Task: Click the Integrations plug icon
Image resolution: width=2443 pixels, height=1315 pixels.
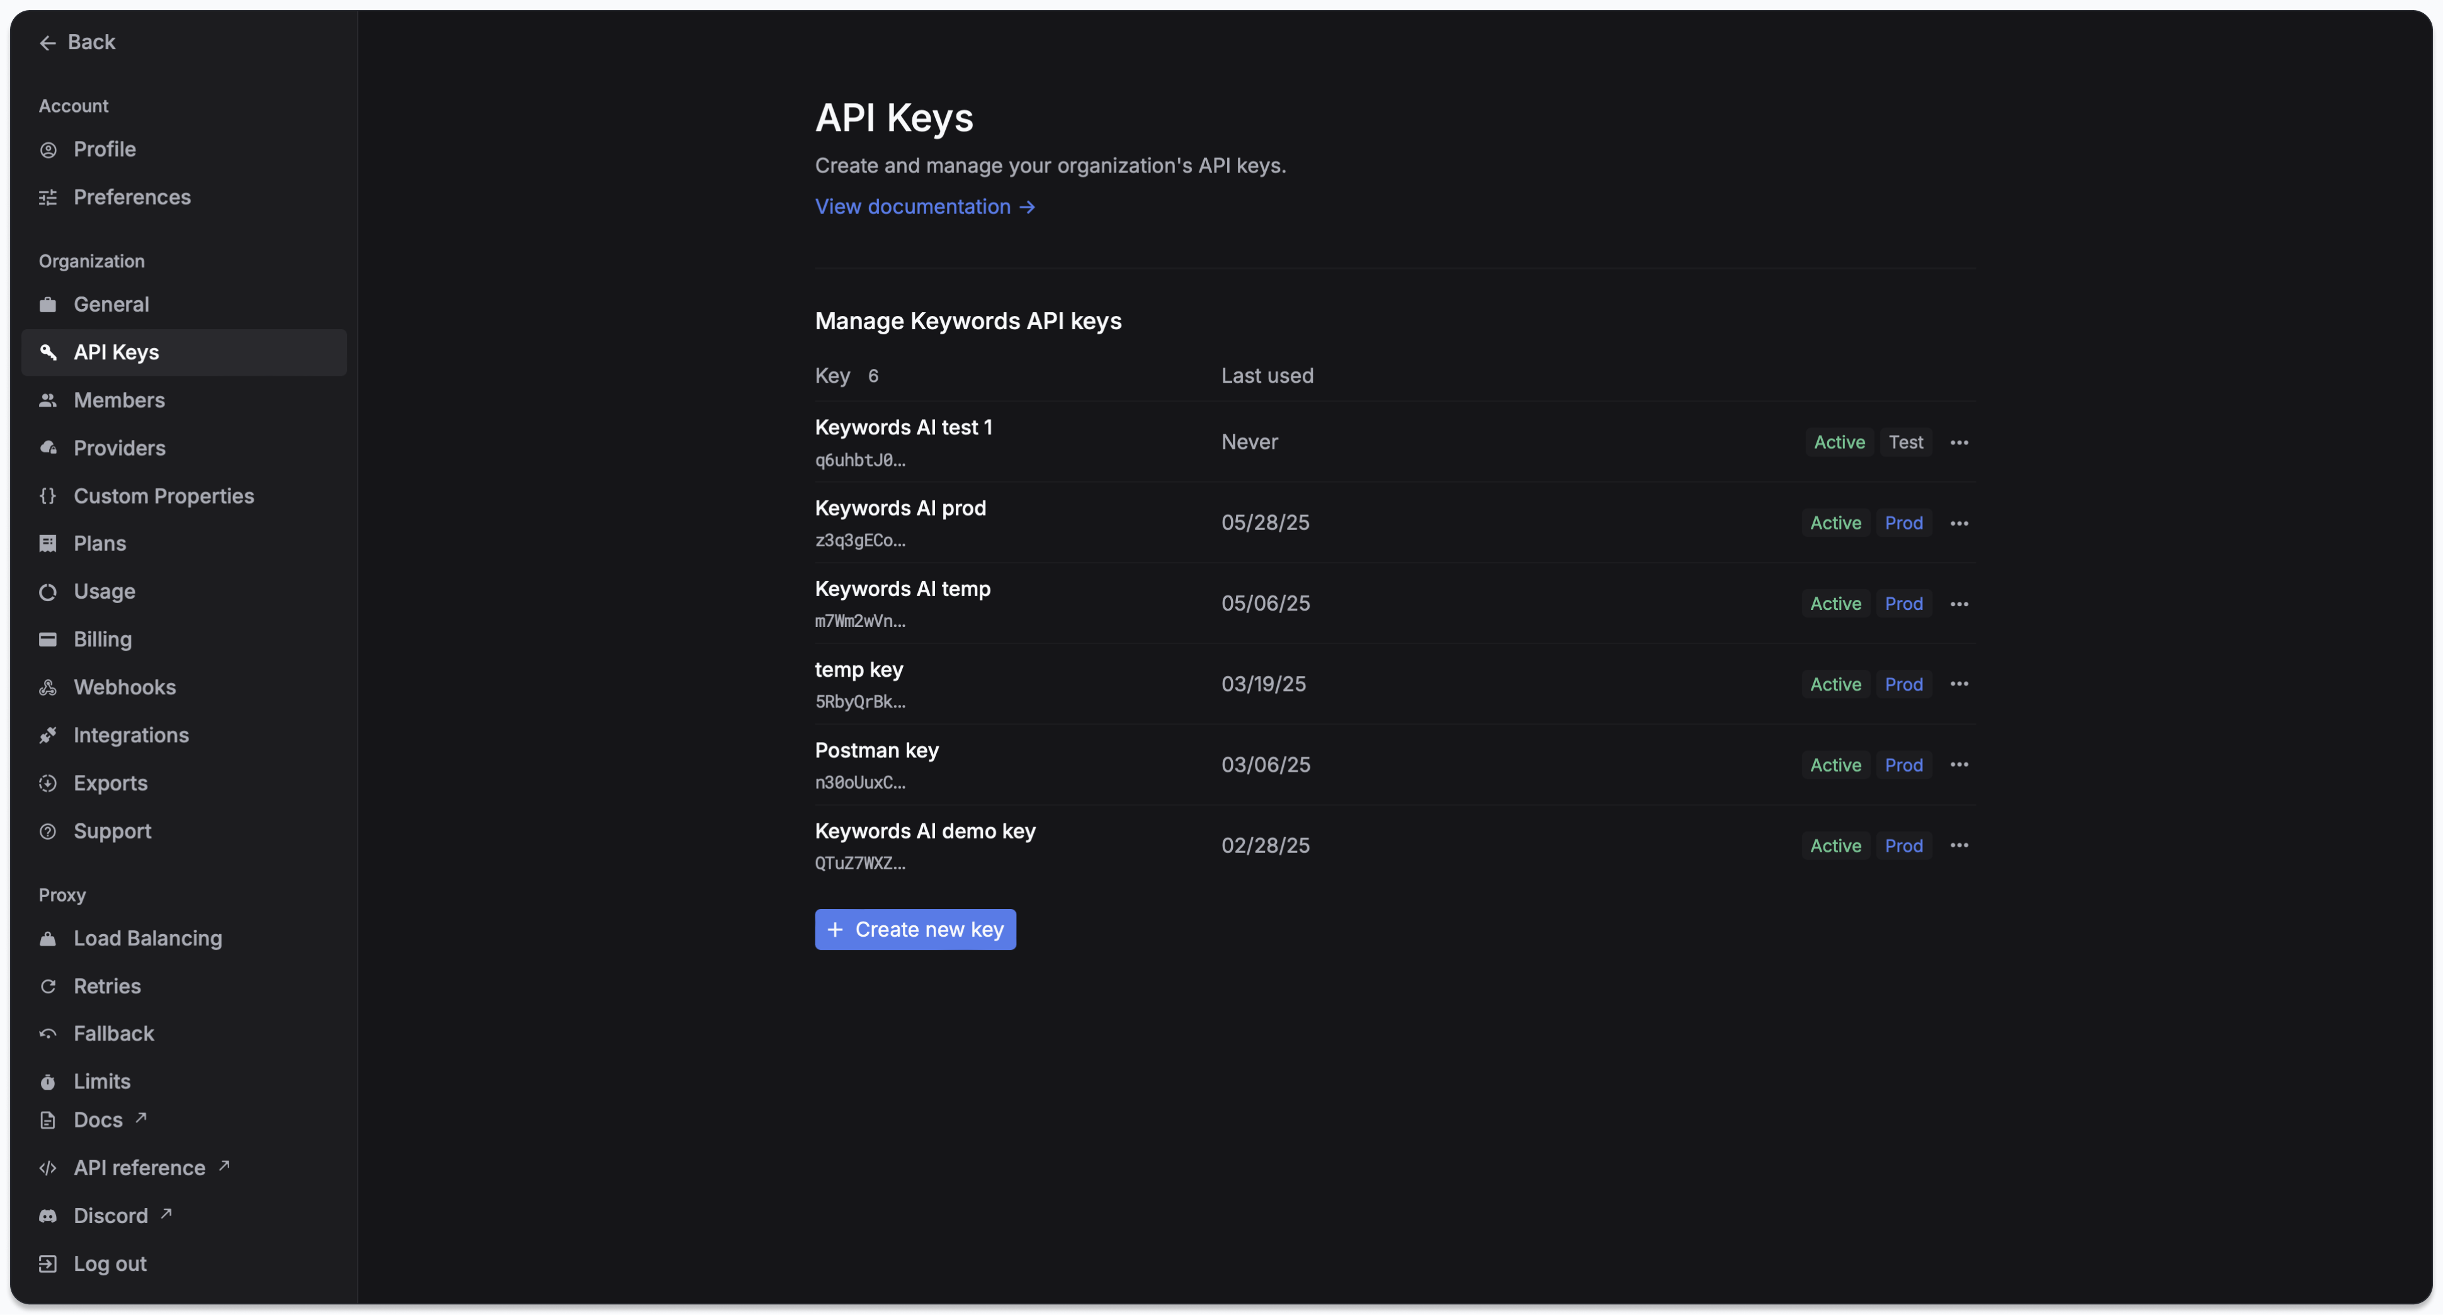Action: coord(47,735)
